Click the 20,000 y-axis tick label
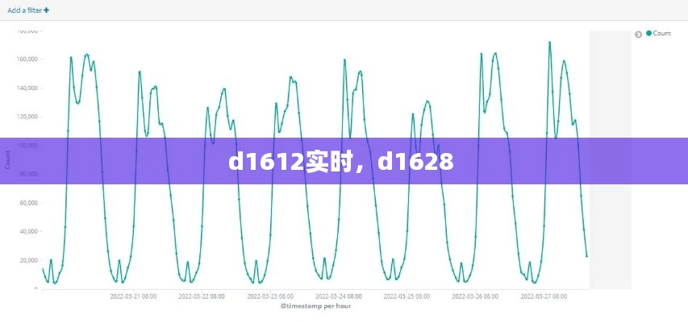Image resolution: width=688 pixels, height=322 pixels. tap(28, 260)
